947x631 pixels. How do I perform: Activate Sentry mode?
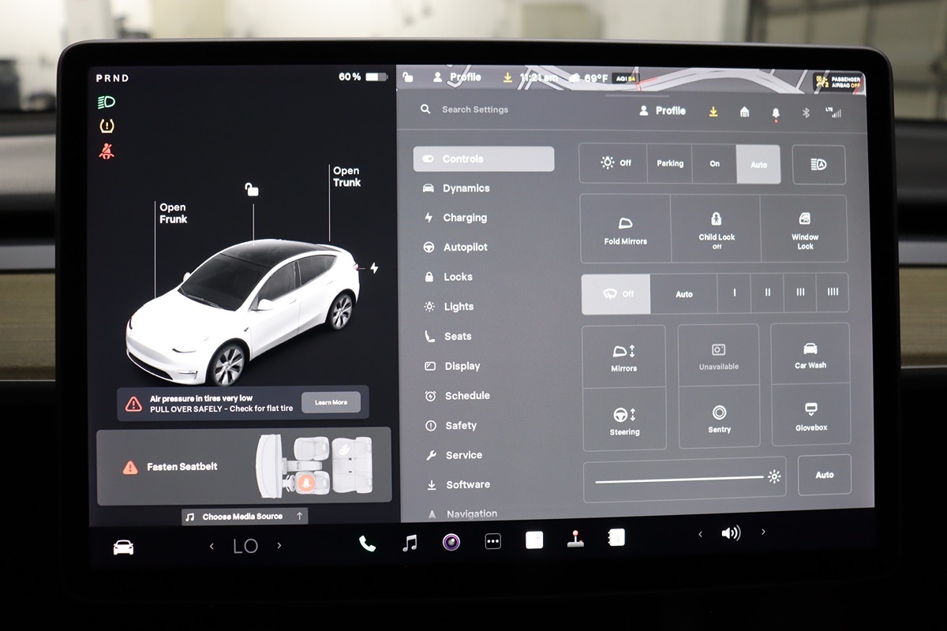(x=719, y=418)
